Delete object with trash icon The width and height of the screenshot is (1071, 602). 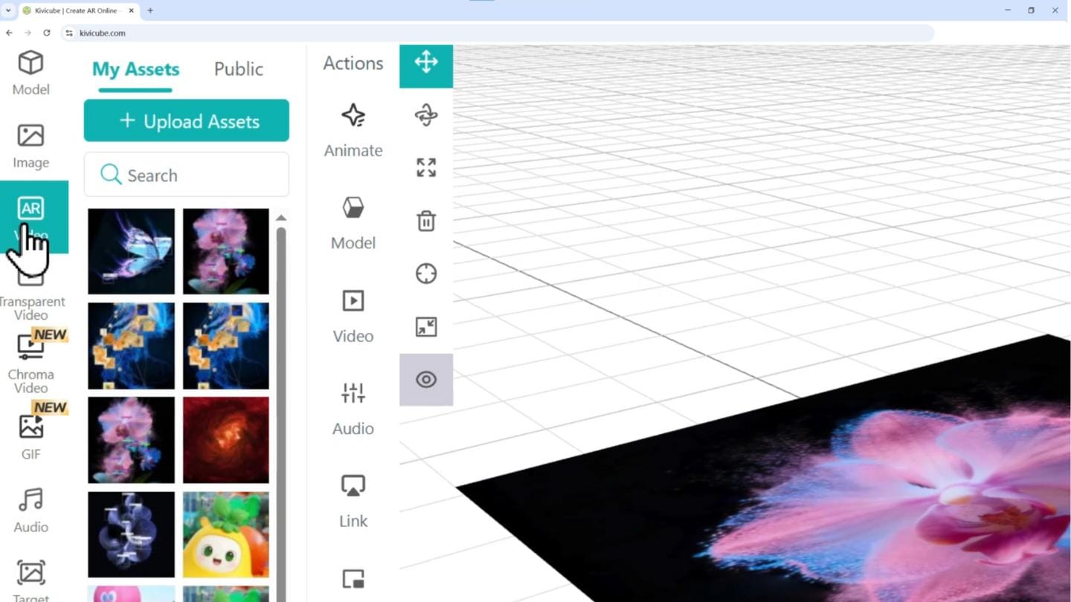tap(426, 221)
